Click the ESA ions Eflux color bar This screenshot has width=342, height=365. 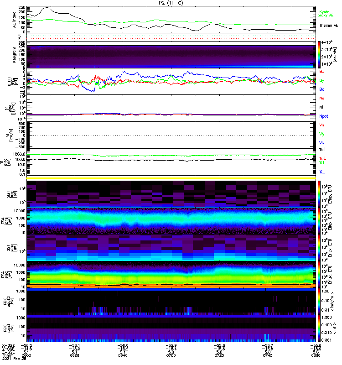[319, 221]
